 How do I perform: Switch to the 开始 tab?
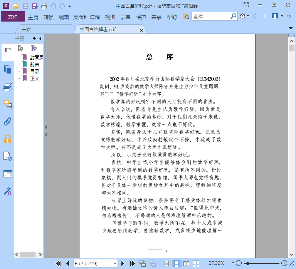pos(26,30)
